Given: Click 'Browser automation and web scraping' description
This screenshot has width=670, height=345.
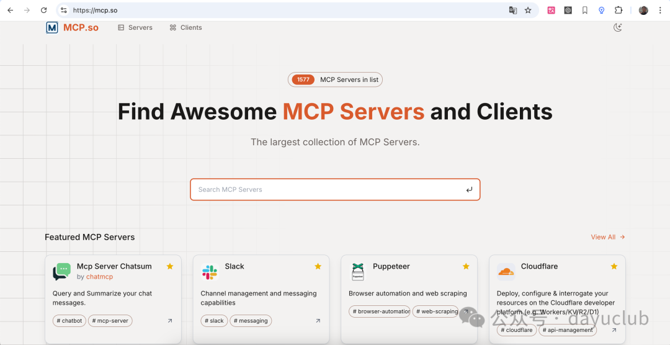Looking at the screenshot, I should pyautogui.click(x=408, y=293).
